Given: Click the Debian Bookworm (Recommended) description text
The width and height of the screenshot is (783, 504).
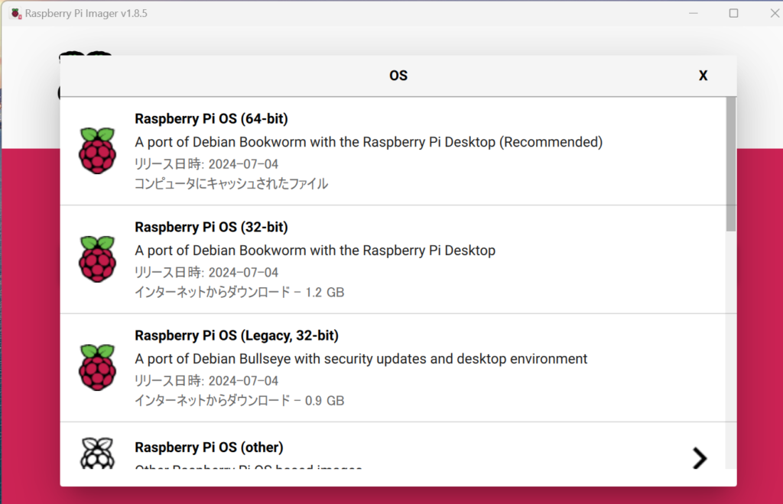Looking at the screenshot, I should (x=369, y=142).
